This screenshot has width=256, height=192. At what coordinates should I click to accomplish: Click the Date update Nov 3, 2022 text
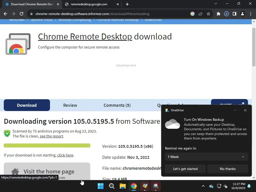[126, 157]
